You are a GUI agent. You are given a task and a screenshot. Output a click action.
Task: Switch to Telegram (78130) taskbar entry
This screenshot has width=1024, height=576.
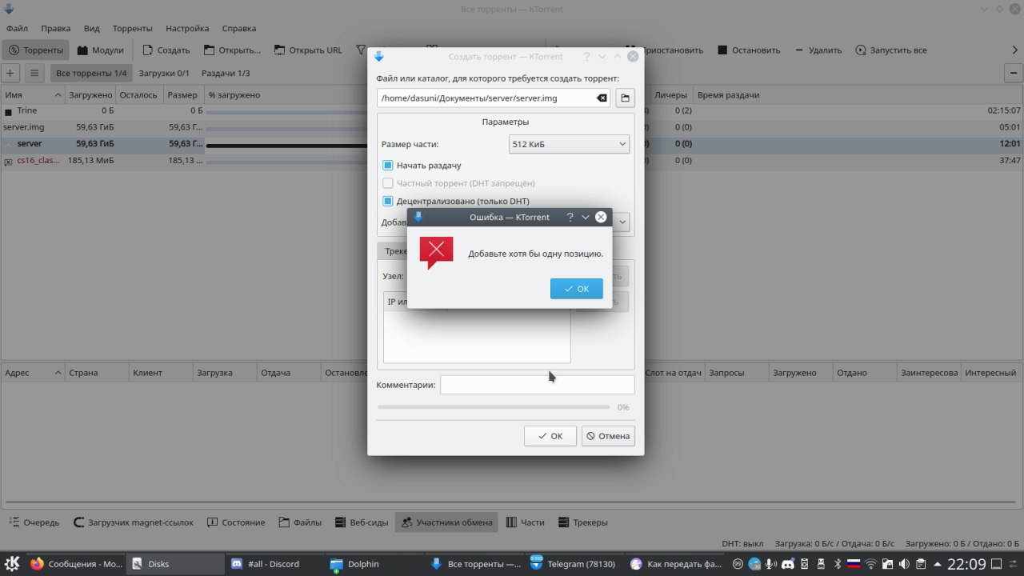[x=574, y=564]
